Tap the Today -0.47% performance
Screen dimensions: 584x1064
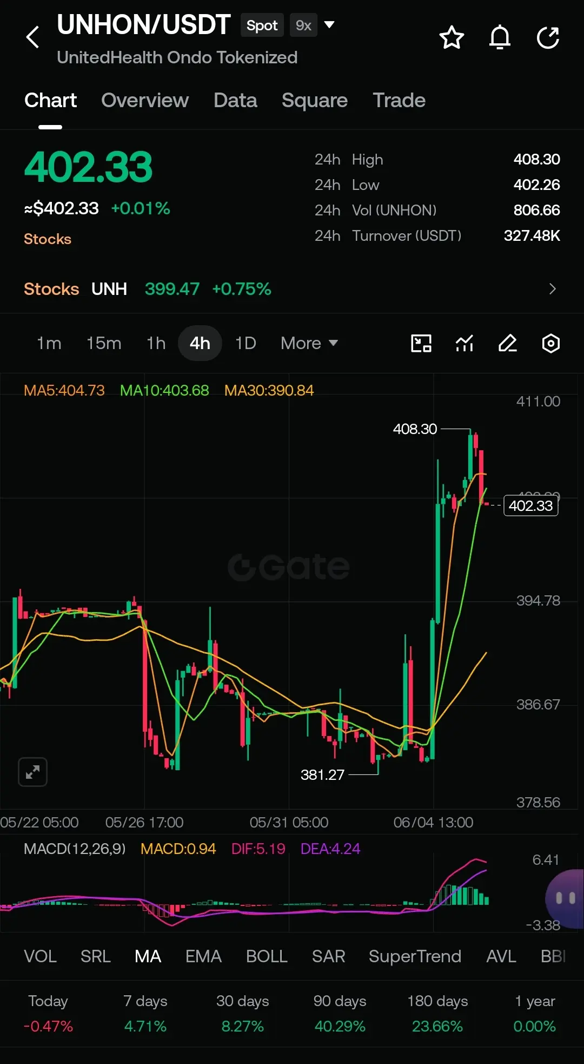click(48, 1014)
